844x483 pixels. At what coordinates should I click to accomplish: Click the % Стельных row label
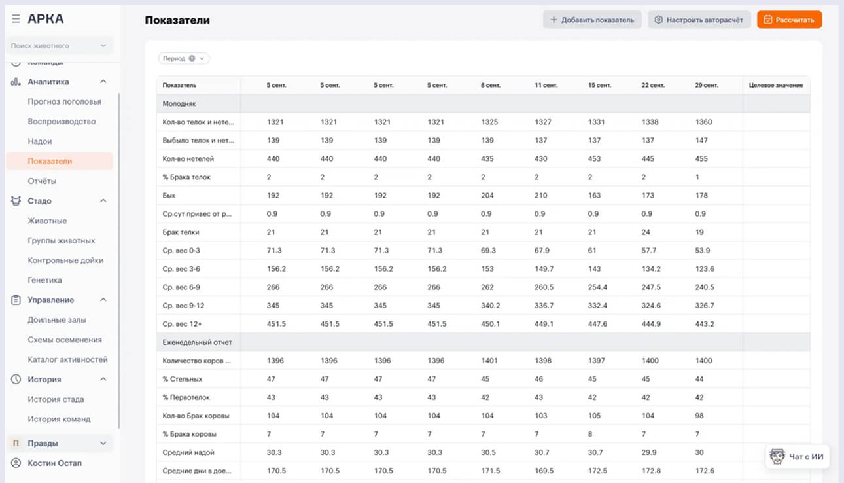183,379
